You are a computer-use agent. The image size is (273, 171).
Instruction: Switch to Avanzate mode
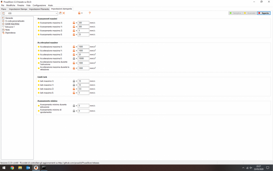tap(250, 13)
